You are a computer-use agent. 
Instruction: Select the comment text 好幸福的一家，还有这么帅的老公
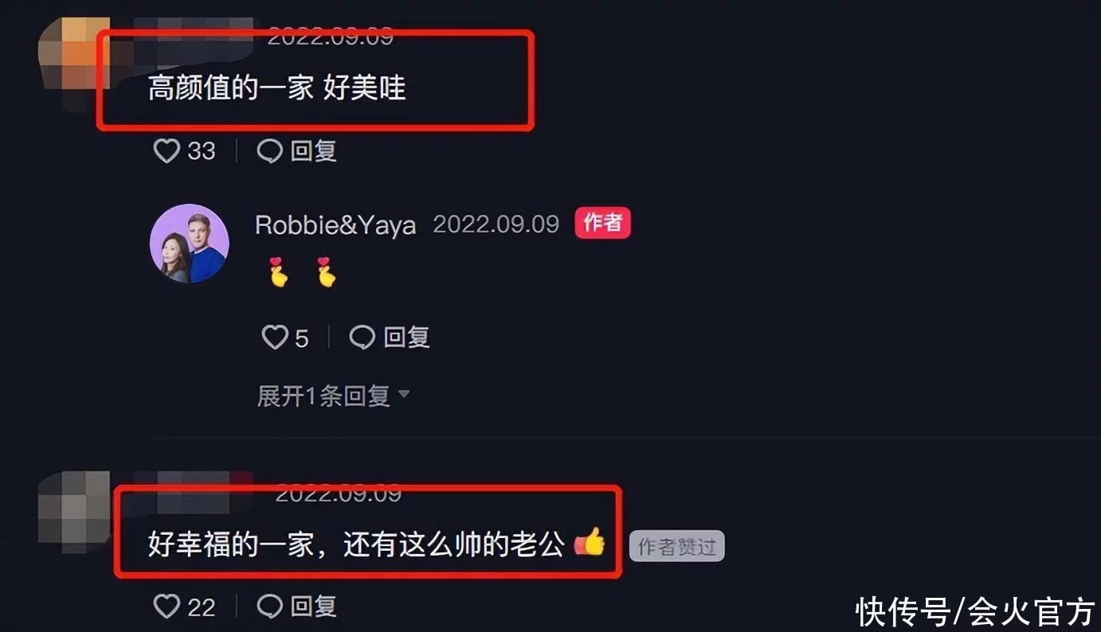coord(356,545)
